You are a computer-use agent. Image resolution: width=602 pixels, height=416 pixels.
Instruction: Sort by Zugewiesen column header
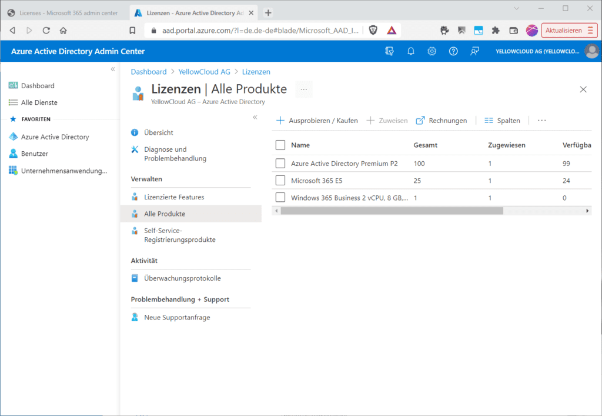click(x=506, y=145)
